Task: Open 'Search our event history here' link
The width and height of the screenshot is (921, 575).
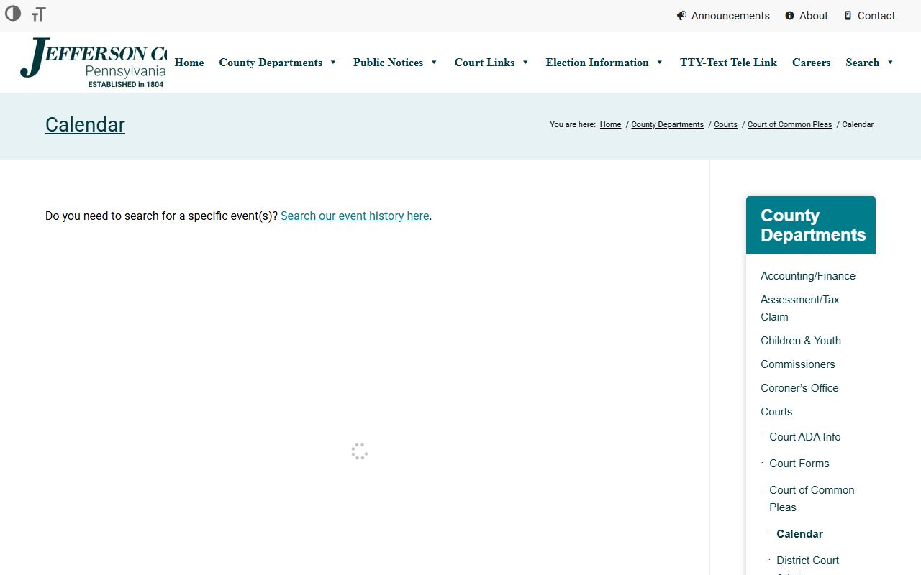Action: click(355, 216)
